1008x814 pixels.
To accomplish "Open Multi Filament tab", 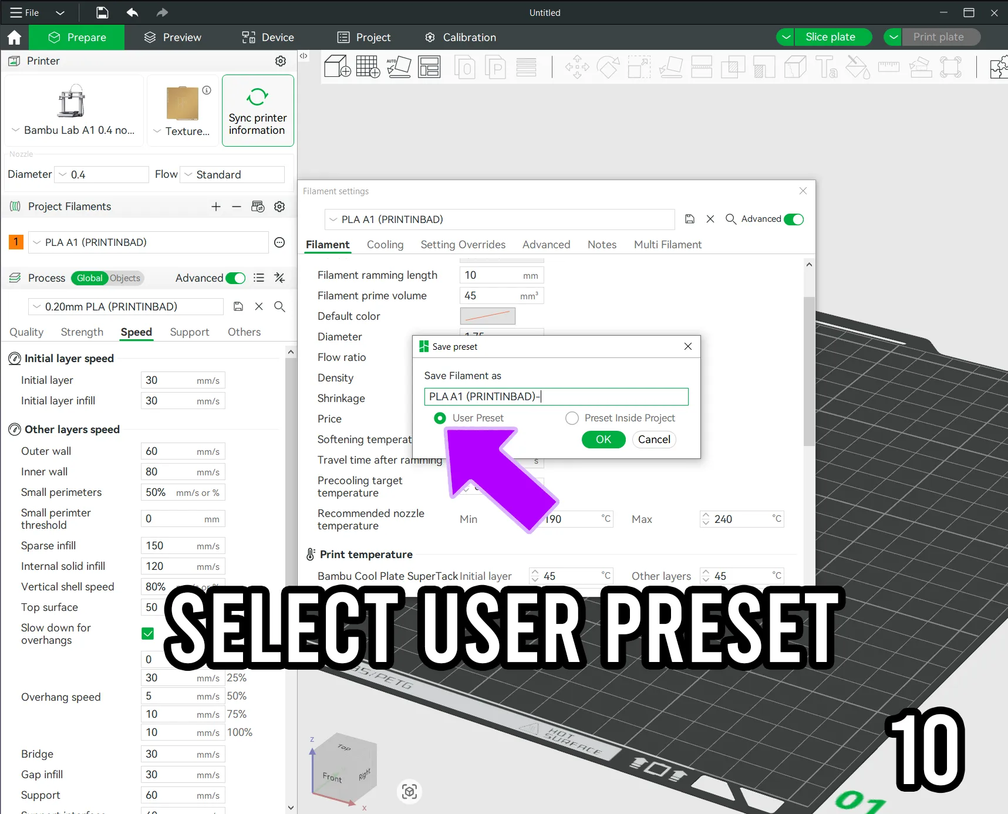I will (667, 245).
